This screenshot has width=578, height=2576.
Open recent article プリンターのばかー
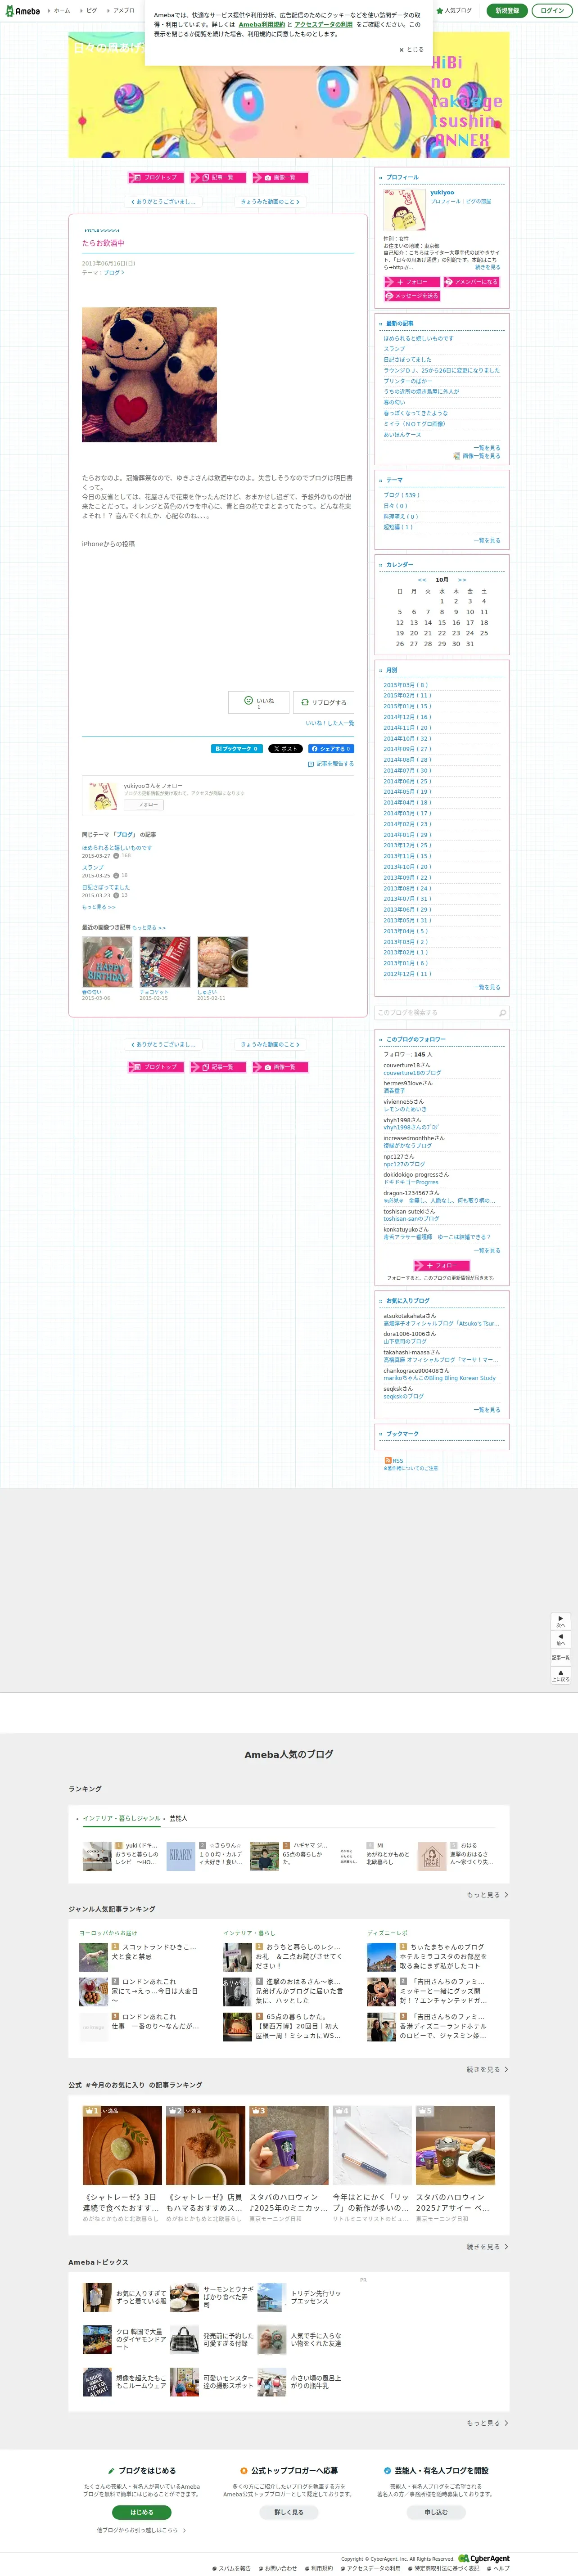point(408,381)
